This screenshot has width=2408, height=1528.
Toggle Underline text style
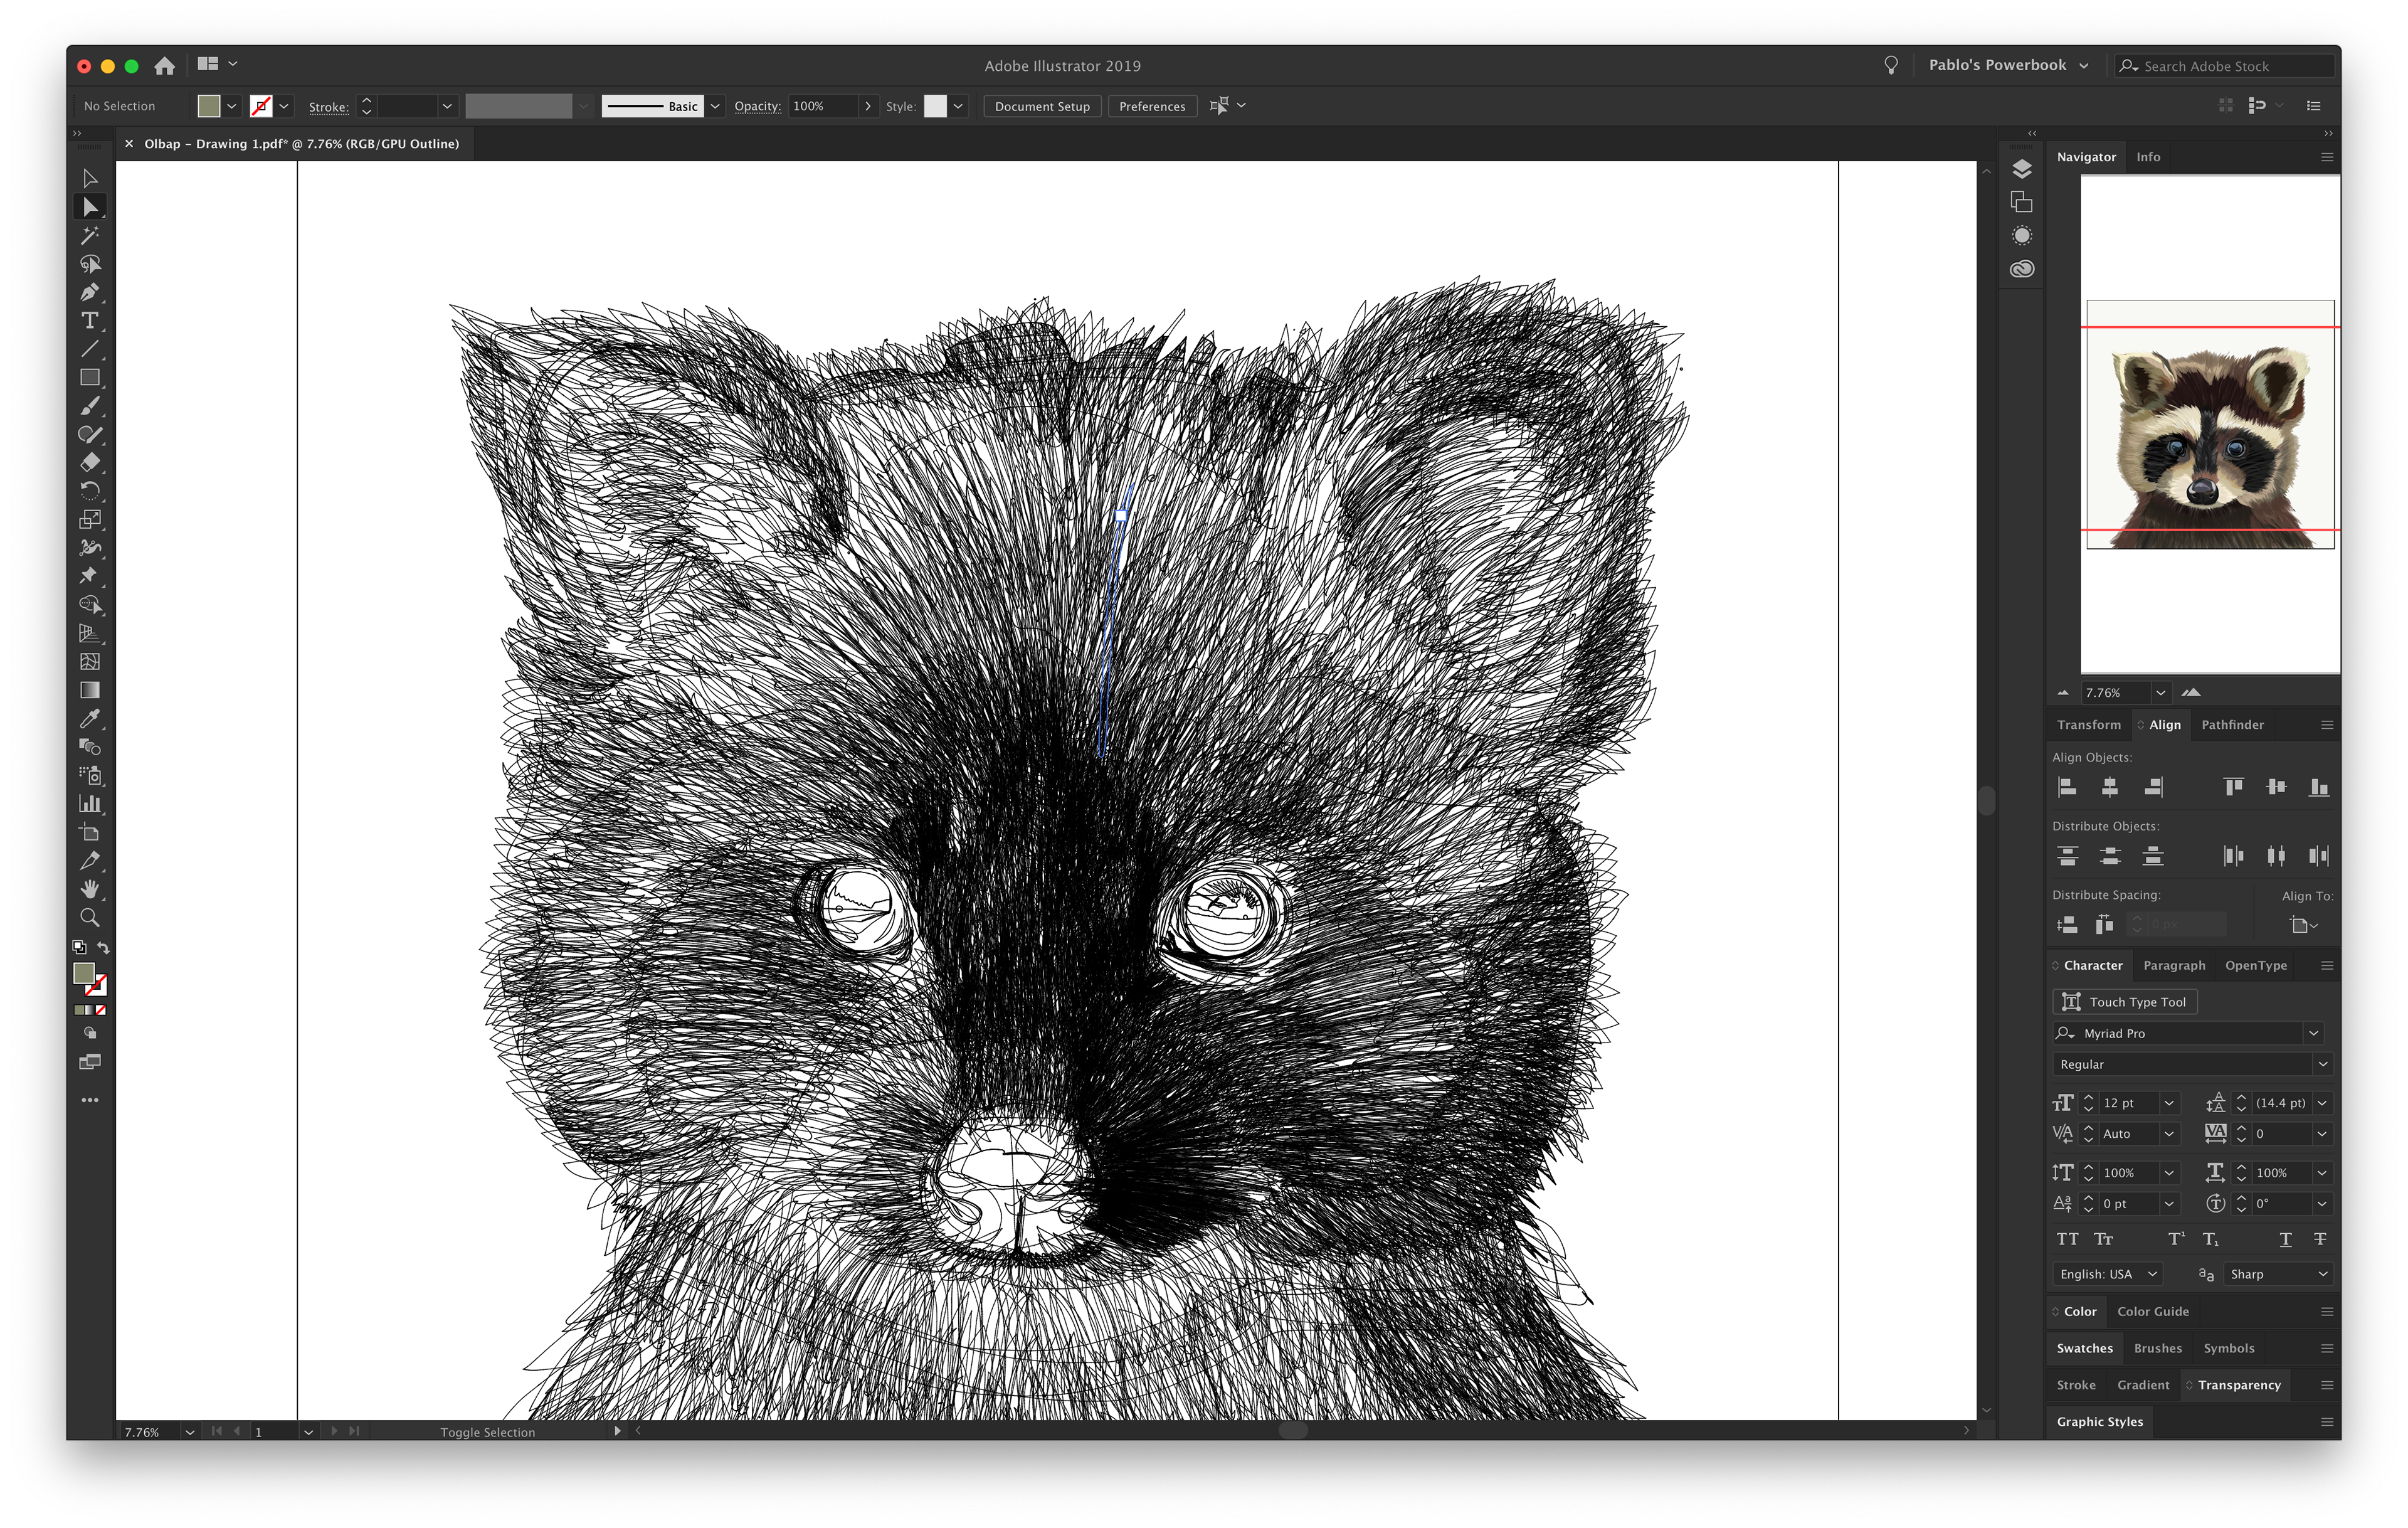(2285, 1239)
